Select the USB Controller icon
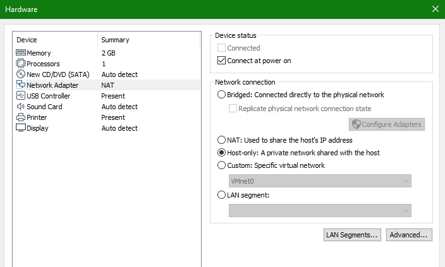The image size is (445, 267). pos(21,96)
